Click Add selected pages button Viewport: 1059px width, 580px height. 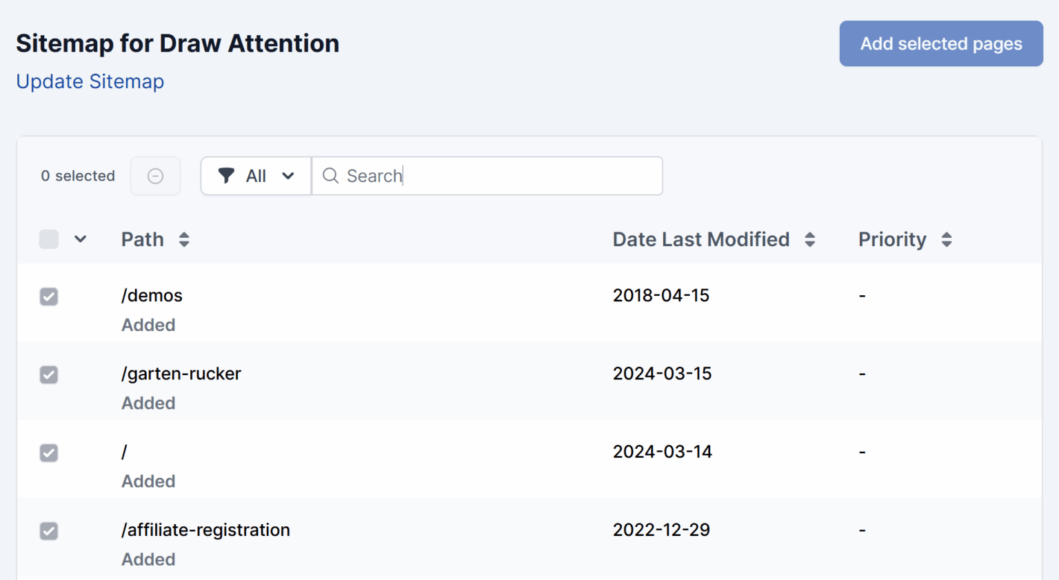[941, 43]
